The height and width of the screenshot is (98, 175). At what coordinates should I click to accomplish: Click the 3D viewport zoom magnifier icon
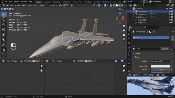(x=124, y=26)
